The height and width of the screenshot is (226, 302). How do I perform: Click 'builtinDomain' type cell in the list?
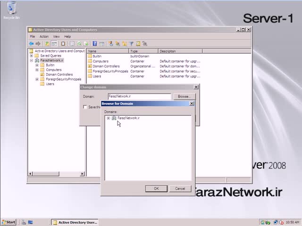[140, 56]
